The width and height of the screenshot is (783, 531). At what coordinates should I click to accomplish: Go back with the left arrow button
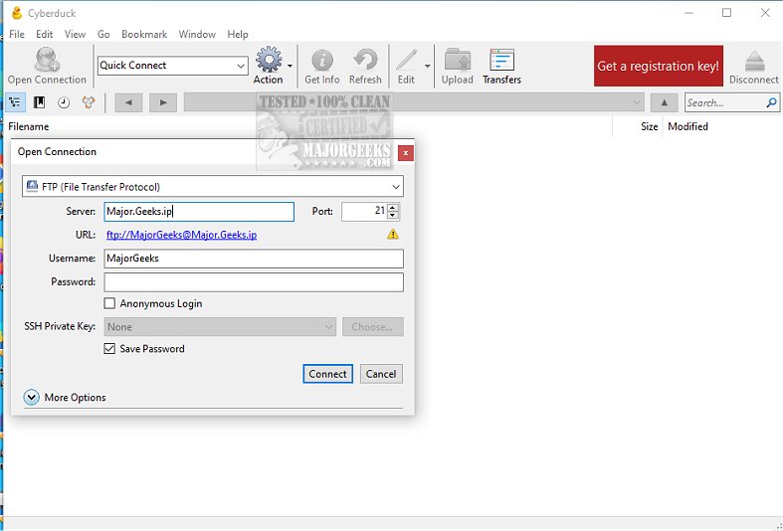click(x=128, y=102)
